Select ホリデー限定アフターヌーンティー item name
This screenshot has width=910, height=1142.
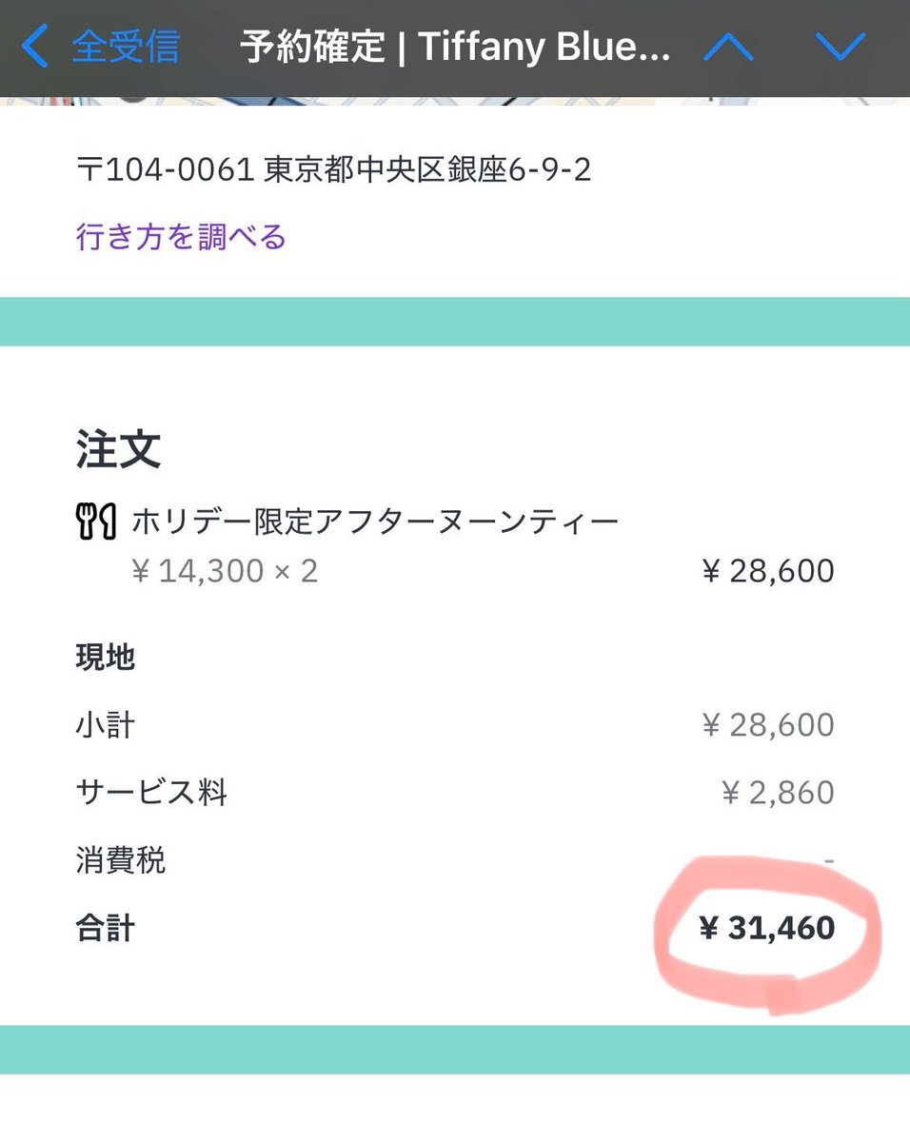pos(375,522)
